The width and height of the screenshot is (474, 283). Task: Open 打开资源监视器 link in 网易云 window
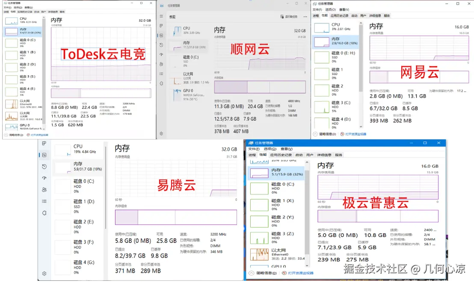coord(355,134)
